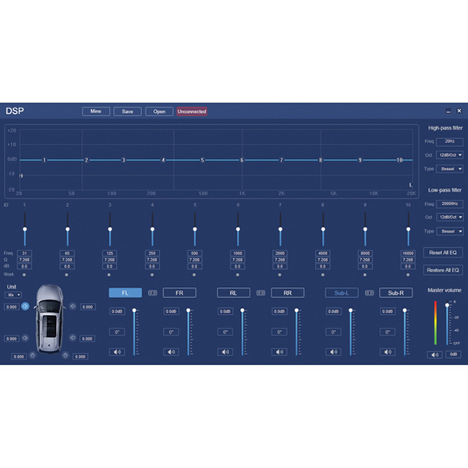468x468 pixels.
Task: Click the master volume mute speaker icon
Action: tap(436, 355)
